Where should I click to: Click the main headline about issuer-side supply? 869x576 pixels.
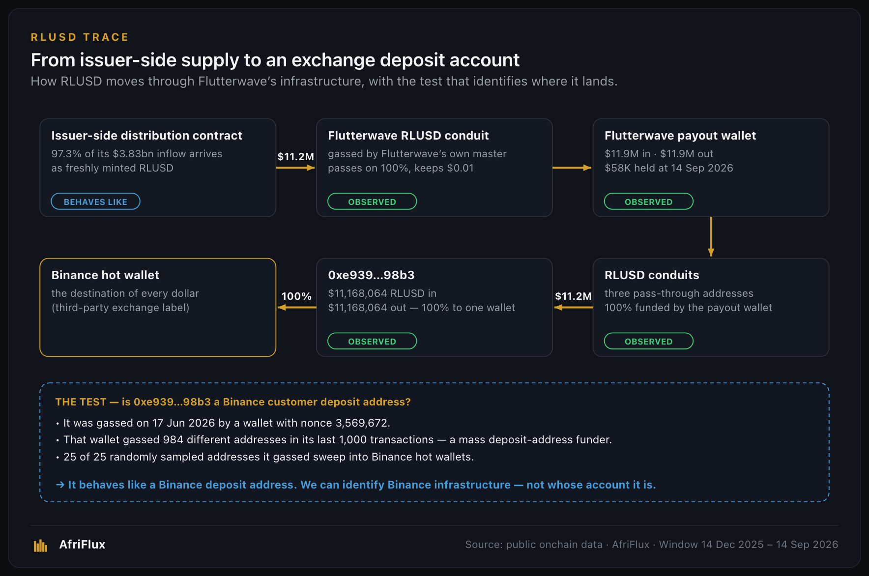pyautogui.click(x=275, y=60)
